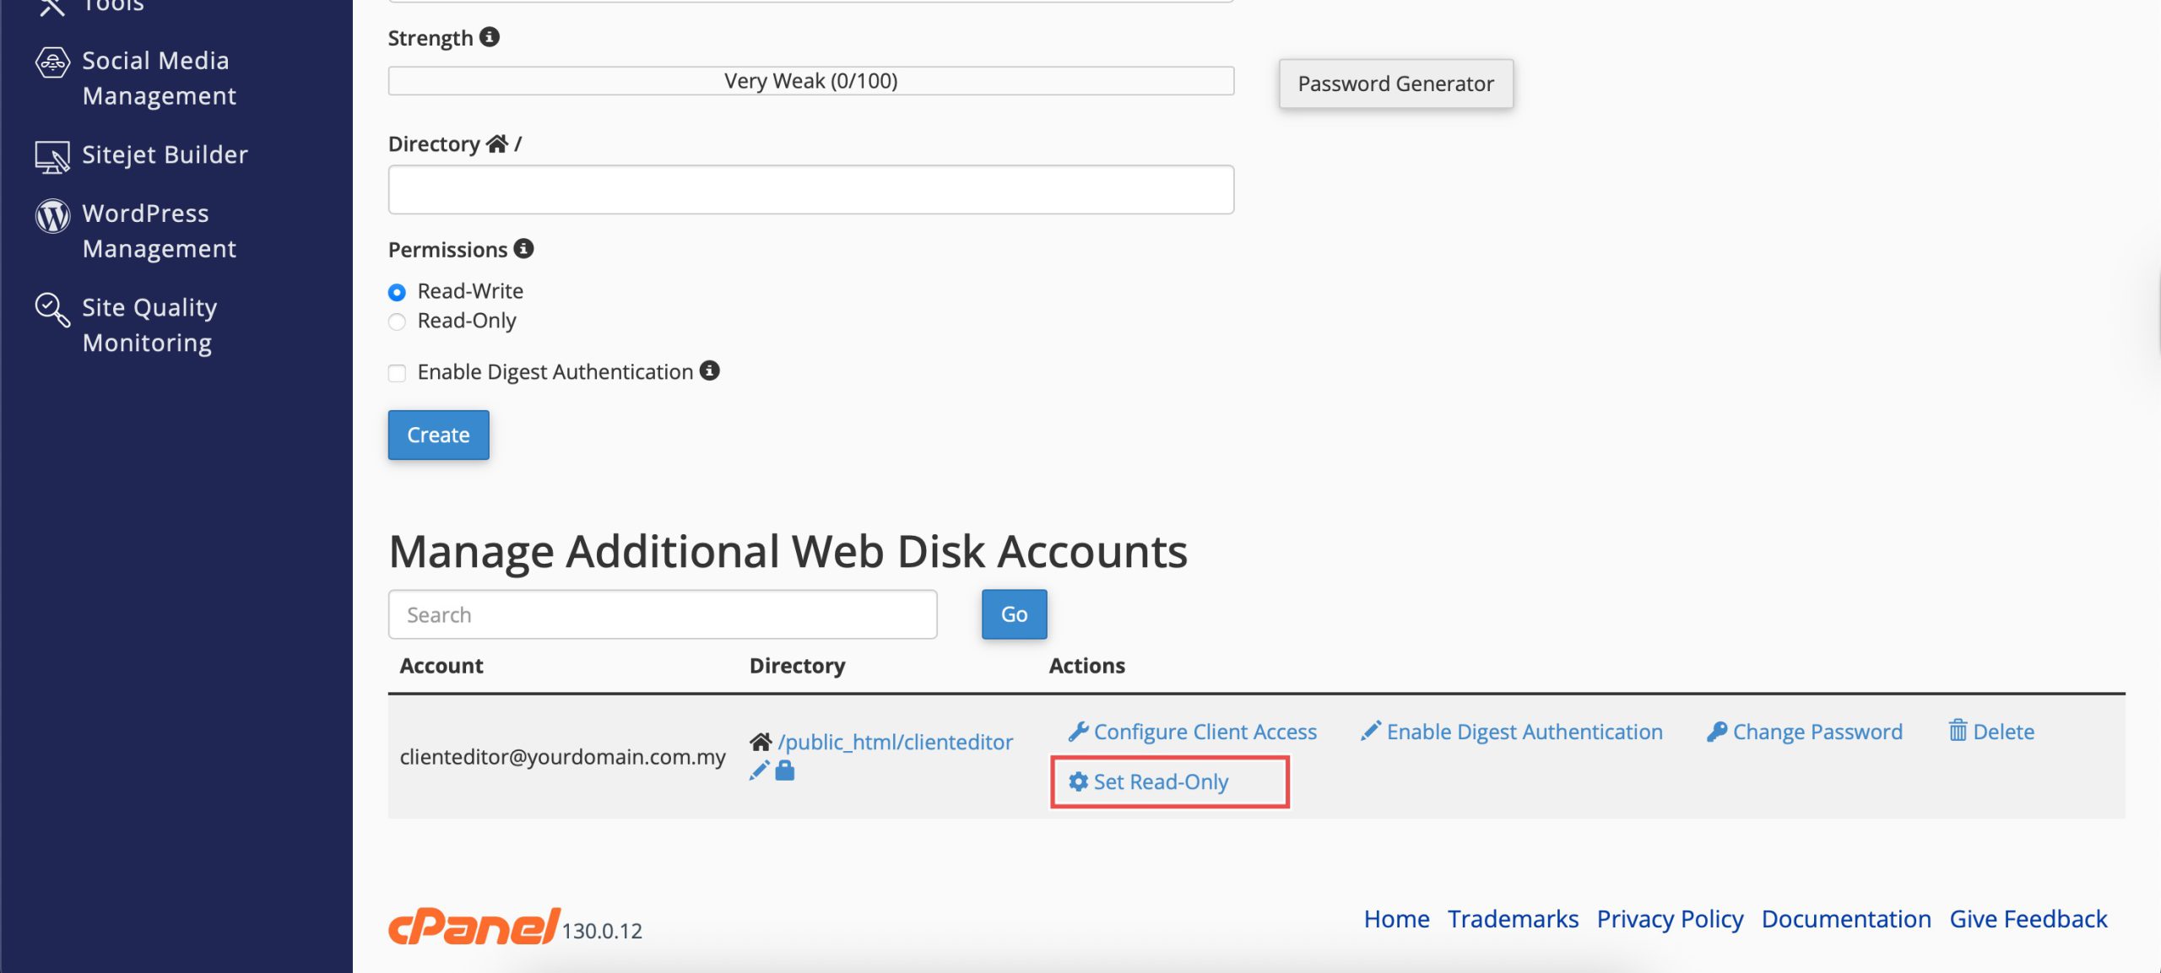This screenshot has height=973, width=2161.
Task: Click the lock icon under clienteditor directory
Action: pyautogui.click(x=785, y=770)
